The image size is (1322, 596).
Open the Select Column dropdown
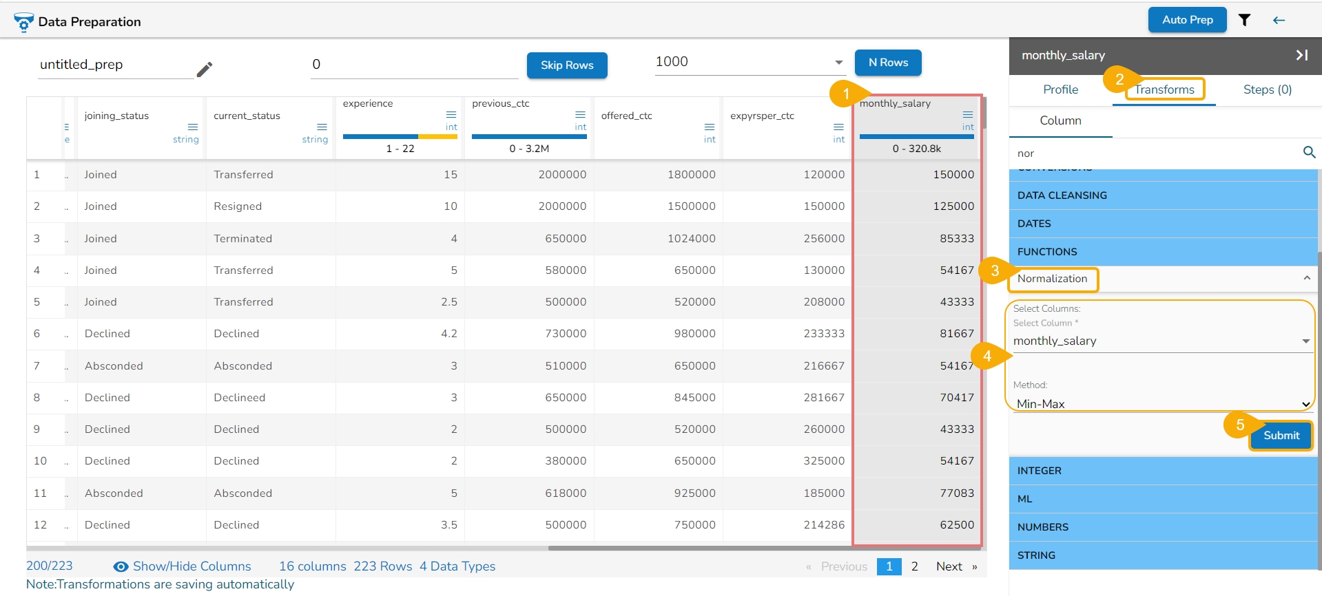1305,341
